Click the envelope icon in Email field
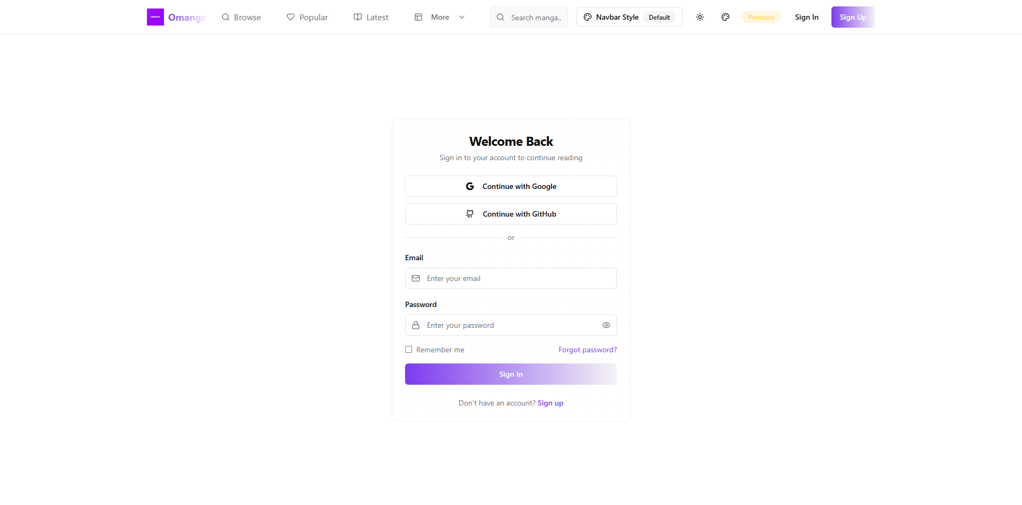Viewport: 1022px width, 505px height. tap(416, 278)
